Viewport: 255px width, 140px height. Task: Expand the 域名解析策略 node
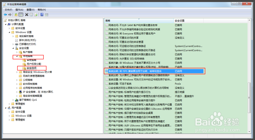[13, 36]
